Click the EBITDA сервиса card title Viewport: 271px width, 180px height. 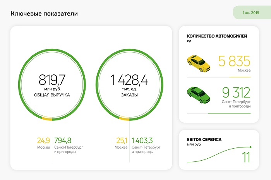(x=204, y=139)
